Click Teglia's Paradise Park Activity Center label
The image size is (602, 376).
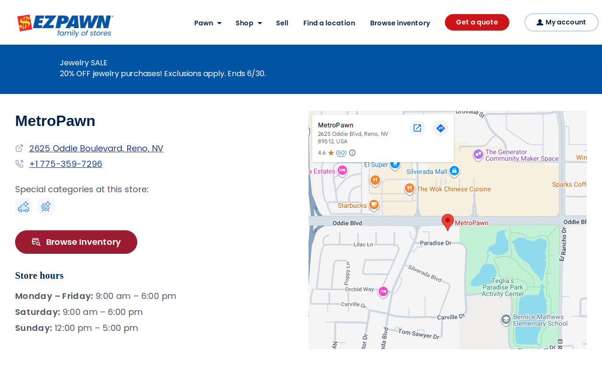click(x=503, y=287)
